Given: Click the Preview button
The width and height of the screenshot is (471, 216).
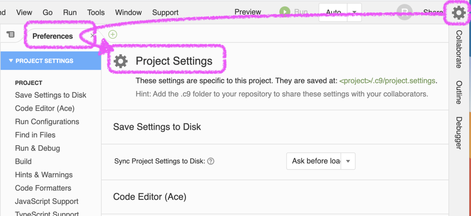Looking at the screenshot, I should 248,12.
